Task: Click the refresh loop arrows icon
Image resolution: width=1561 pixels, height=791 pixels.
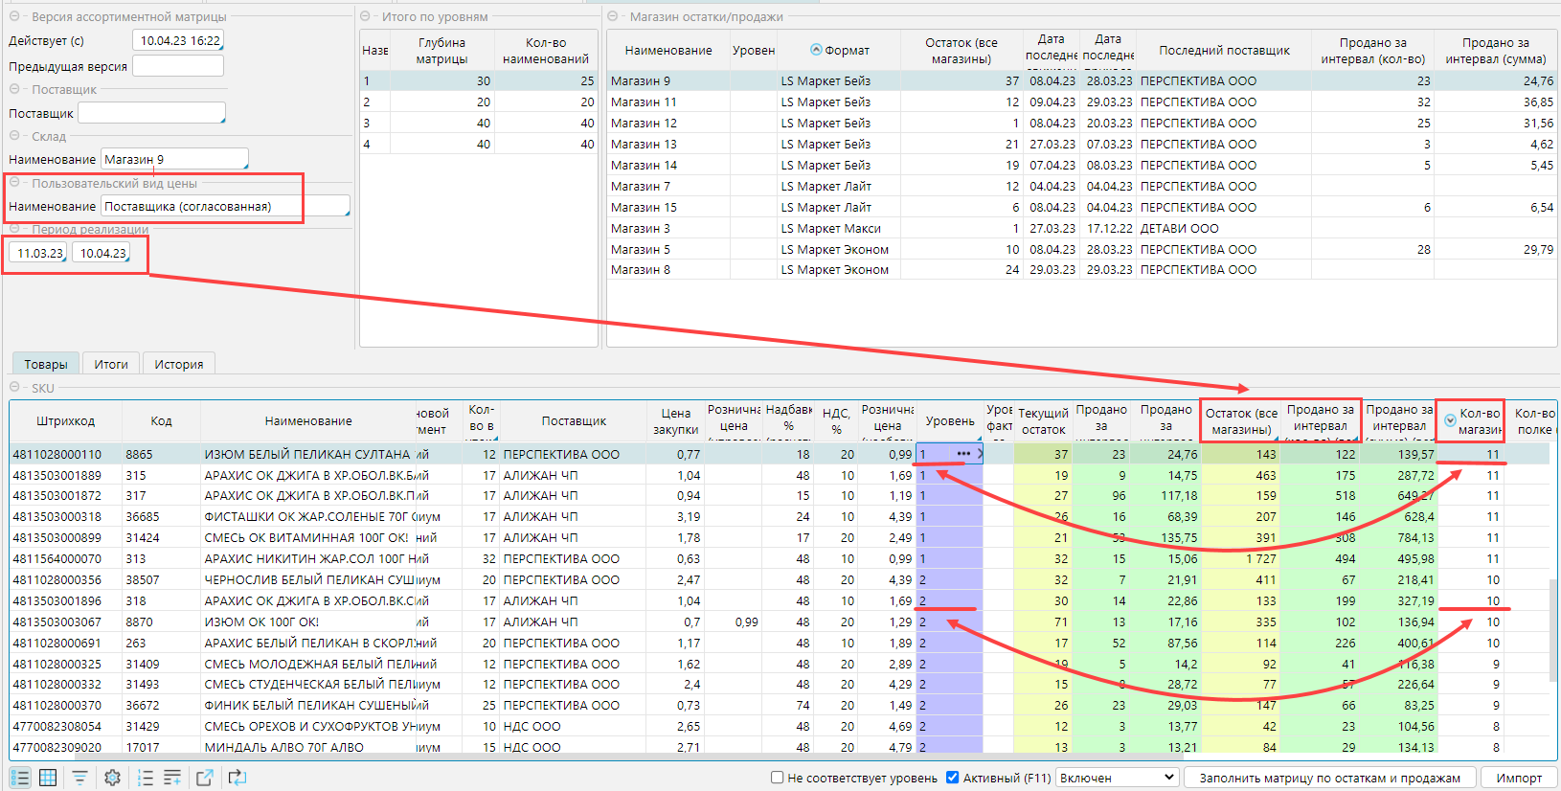Action: 237,778
